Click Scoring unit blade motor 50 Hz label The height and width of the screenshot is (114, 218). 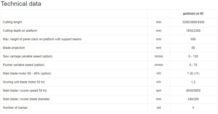coord(24,82)
